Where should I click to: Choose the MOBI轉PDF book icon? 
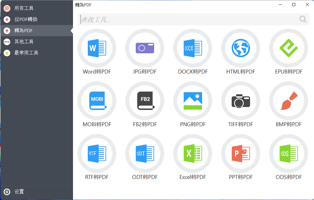[97, 101]
